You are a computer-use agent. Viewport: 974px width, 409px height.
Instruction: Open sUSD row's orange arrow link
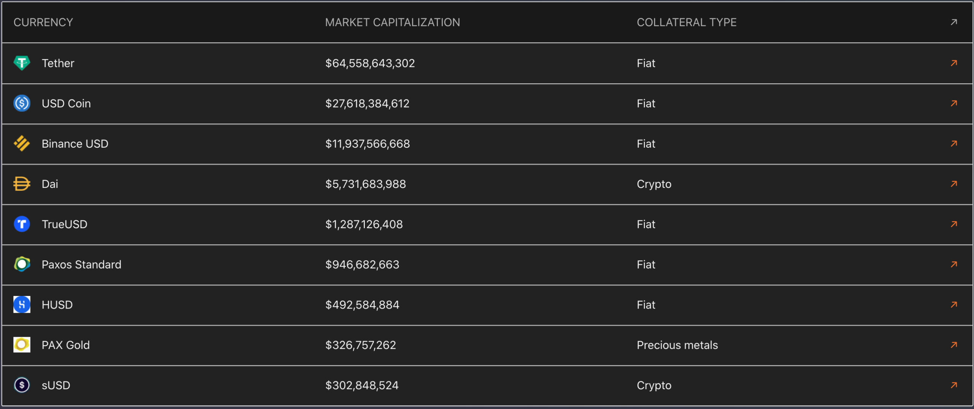tap(953, 385)
